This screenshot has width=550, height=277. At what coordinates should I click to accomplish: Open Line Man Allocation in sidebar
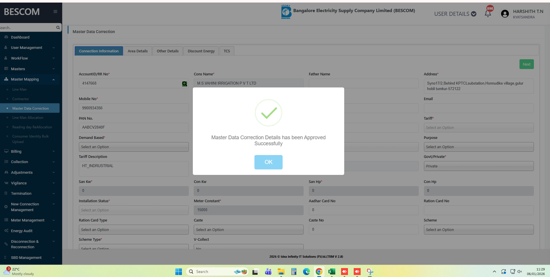(x=28, y=118)
